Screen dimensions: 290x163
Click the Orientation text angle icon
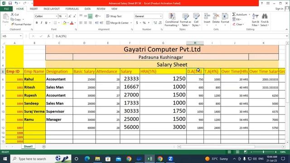[97, 16]
